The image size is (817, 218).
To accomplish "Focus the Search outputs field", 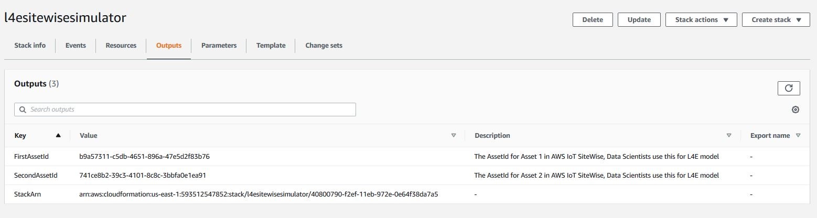I will [185, 110].
